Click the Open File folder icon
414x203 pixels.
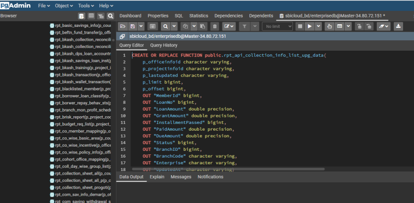pyautogui.click(x=123, y=26)
